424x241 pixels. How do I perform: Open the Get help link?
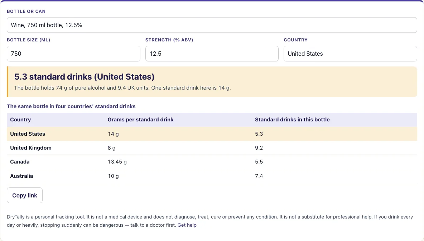click(x=187, y=225)
